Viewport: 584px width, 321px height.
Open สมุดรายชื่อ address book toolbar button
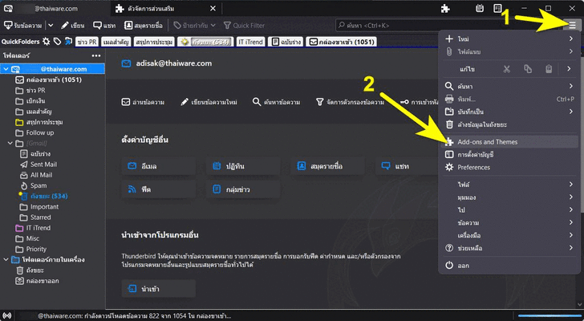144,26
